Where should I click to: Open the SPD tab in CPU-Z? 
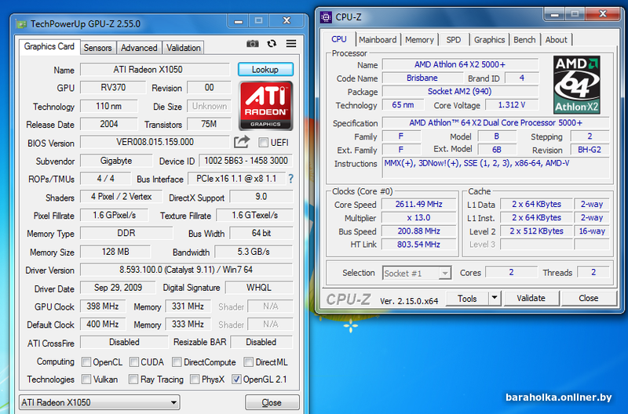454,40
